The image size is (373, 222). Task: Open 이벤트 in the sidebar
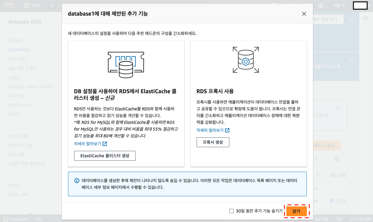[x=14, y=185]
